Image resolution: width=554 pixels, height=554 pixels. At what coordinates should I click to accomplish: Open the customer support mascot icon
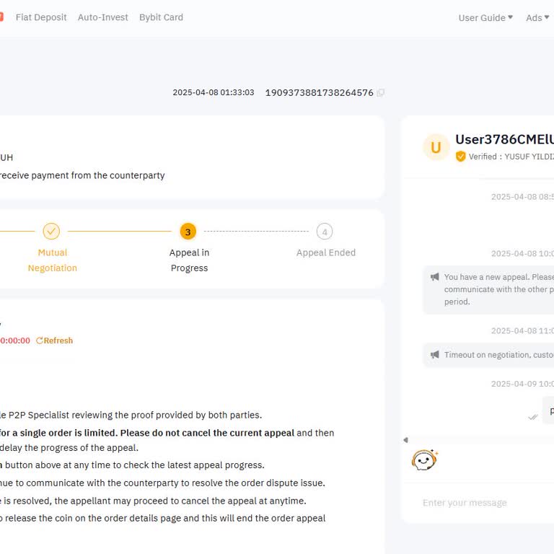tap(424, 460)
